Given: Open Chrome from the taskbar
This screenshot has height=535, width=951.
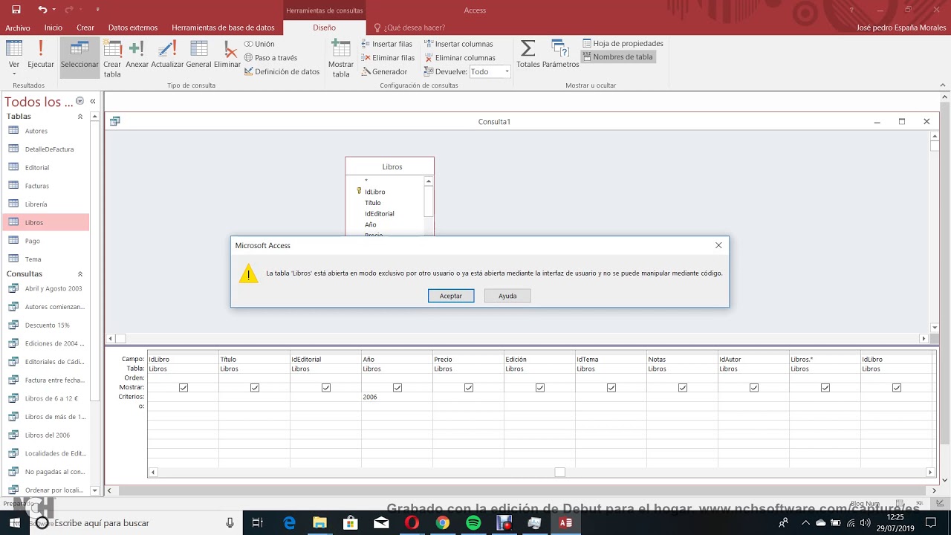Looking at the screenshot, I should click(442, 523).
